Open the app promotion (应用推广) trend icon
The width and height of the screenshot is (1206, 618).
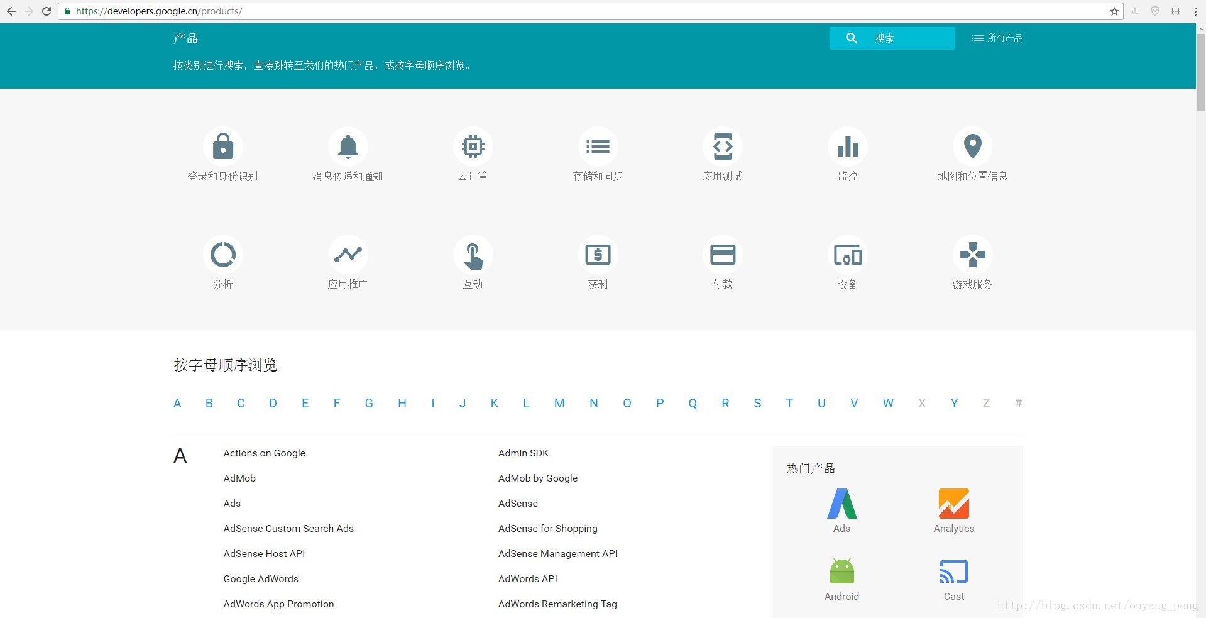point(348,255)
